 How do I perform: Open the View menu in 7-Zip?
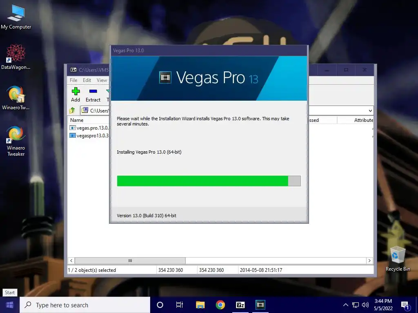click(x=102, y=80)
